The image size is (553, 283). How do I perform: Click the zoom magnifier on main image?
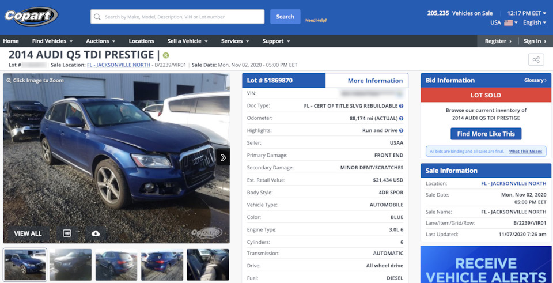(9, 81)
